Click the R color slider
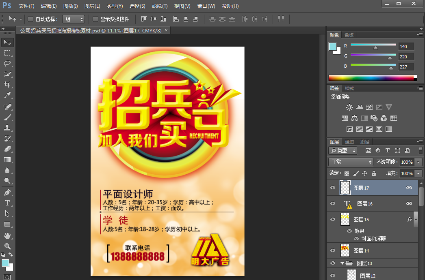Image resolution: width=425 pixels, height=280 pixels. click(x=373, y=45)
